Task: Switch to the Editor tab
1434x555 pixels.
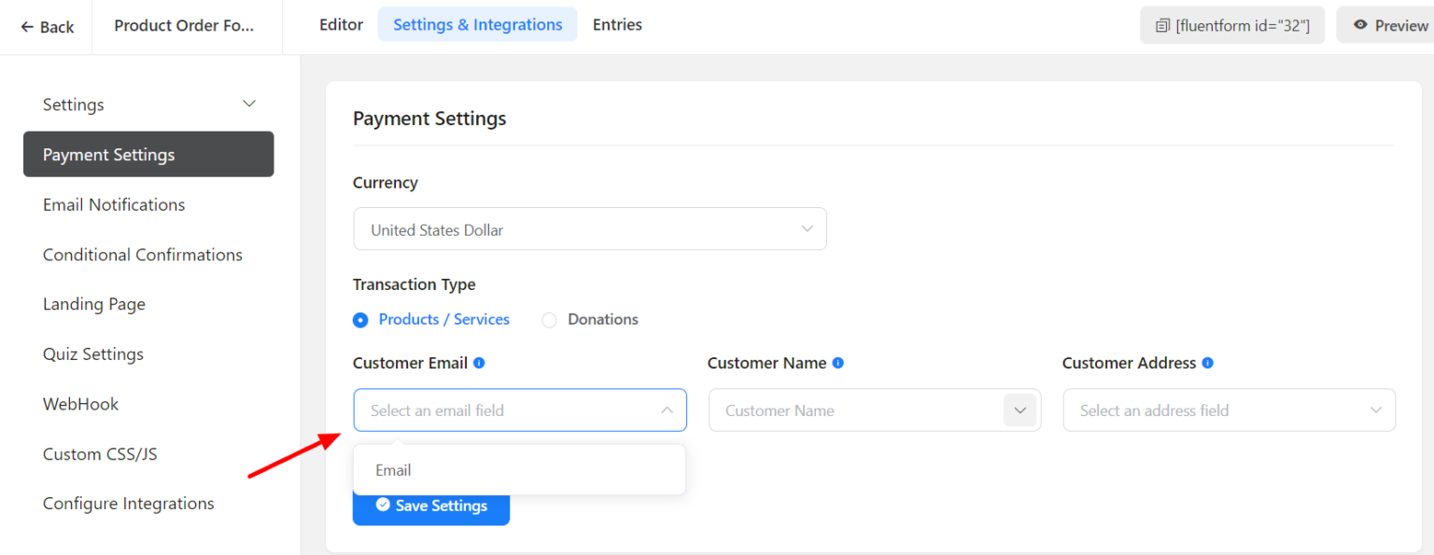Action: 341,24
